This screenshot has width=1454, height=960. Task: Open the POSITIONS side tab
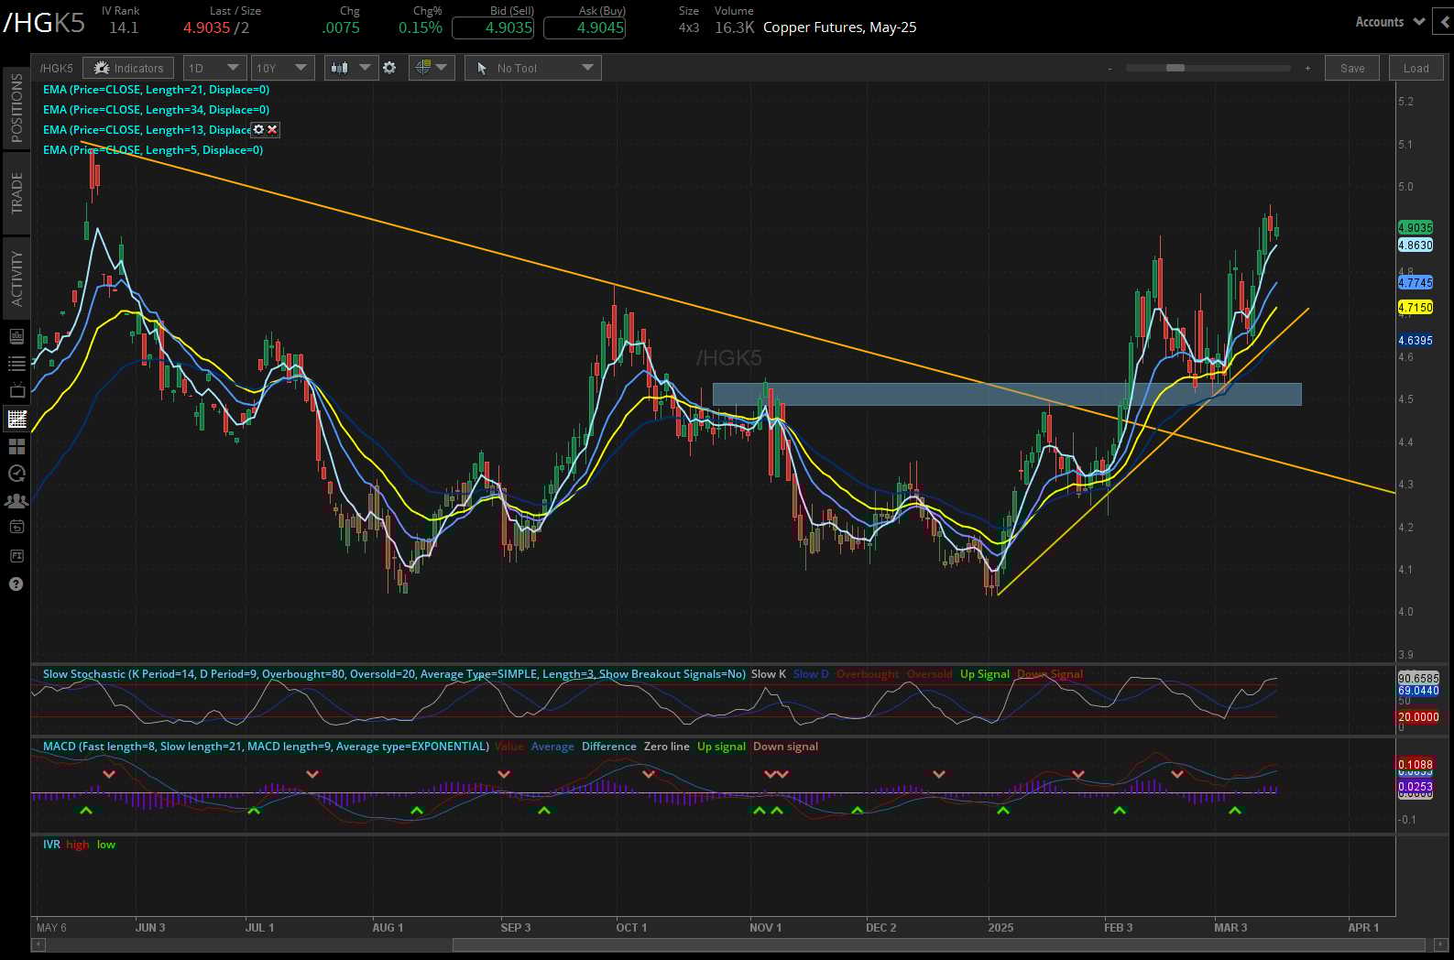coord(16,108)
